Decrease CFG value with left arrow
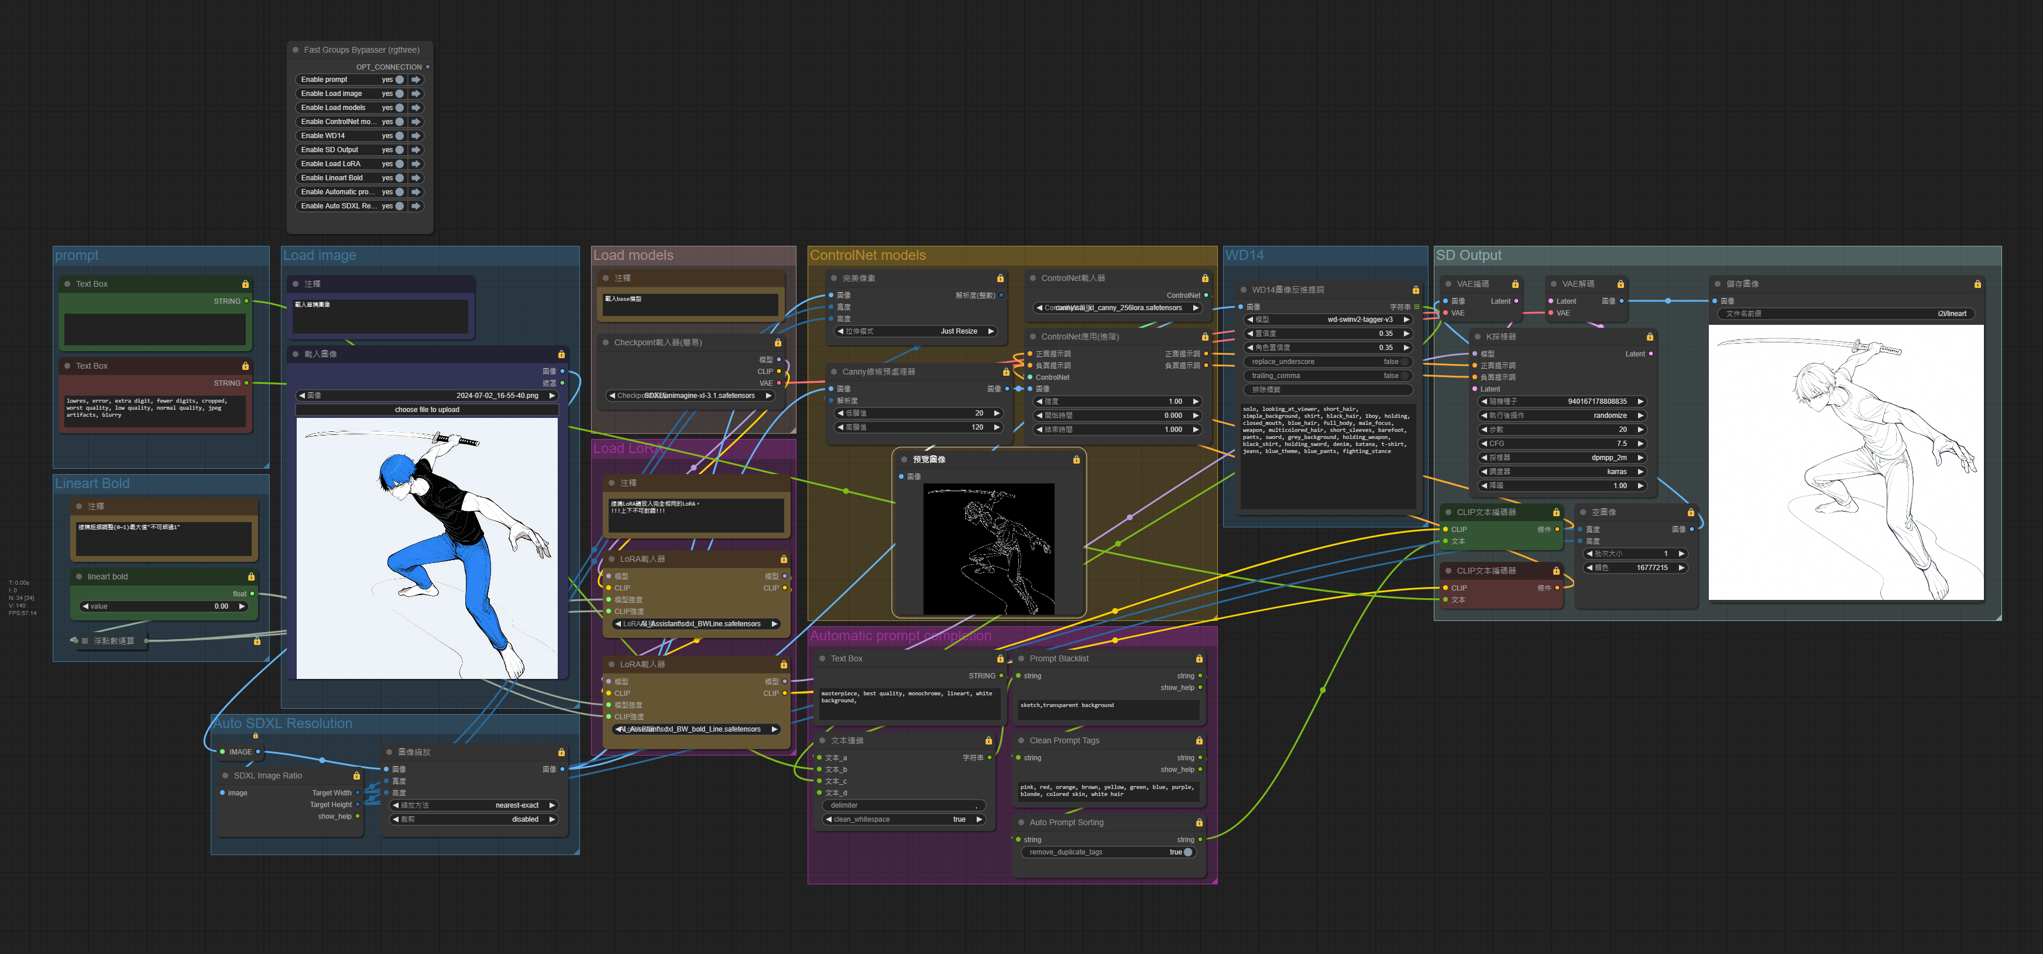This screenshot has height=954, width=2043. click(1484, 444)
